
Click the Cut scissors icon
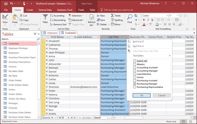click(x=21, y=16)
